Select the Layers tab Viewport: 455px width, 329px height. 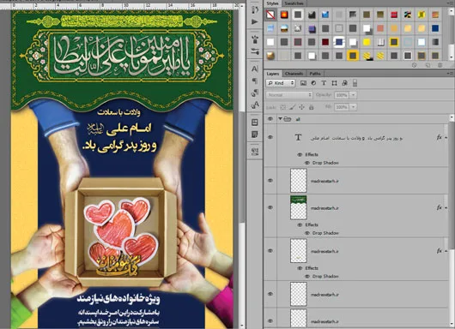pyautogui.click(x=273, y=74)
